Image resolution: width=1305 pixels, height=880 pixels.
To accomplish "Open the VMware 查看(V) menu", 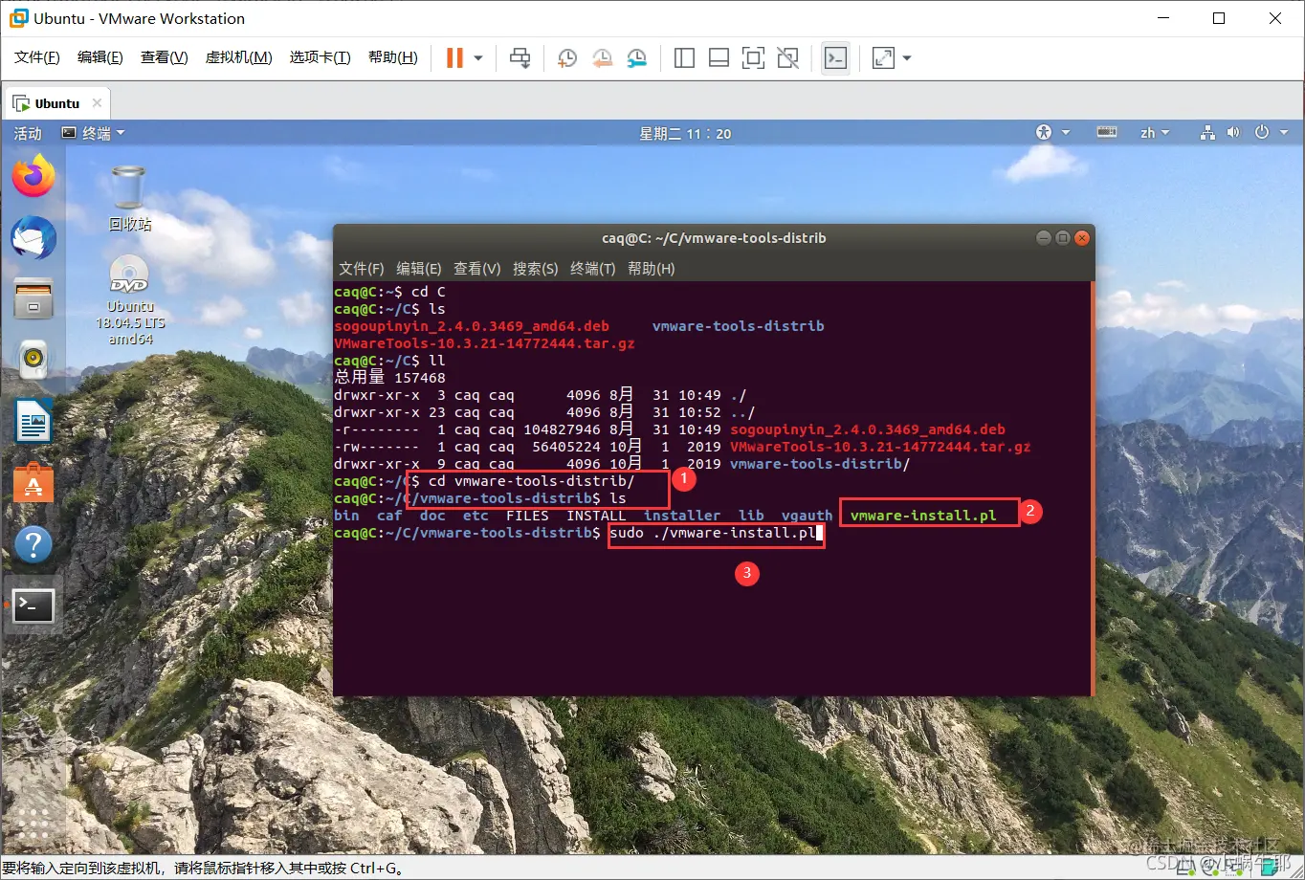I will 165,57.
